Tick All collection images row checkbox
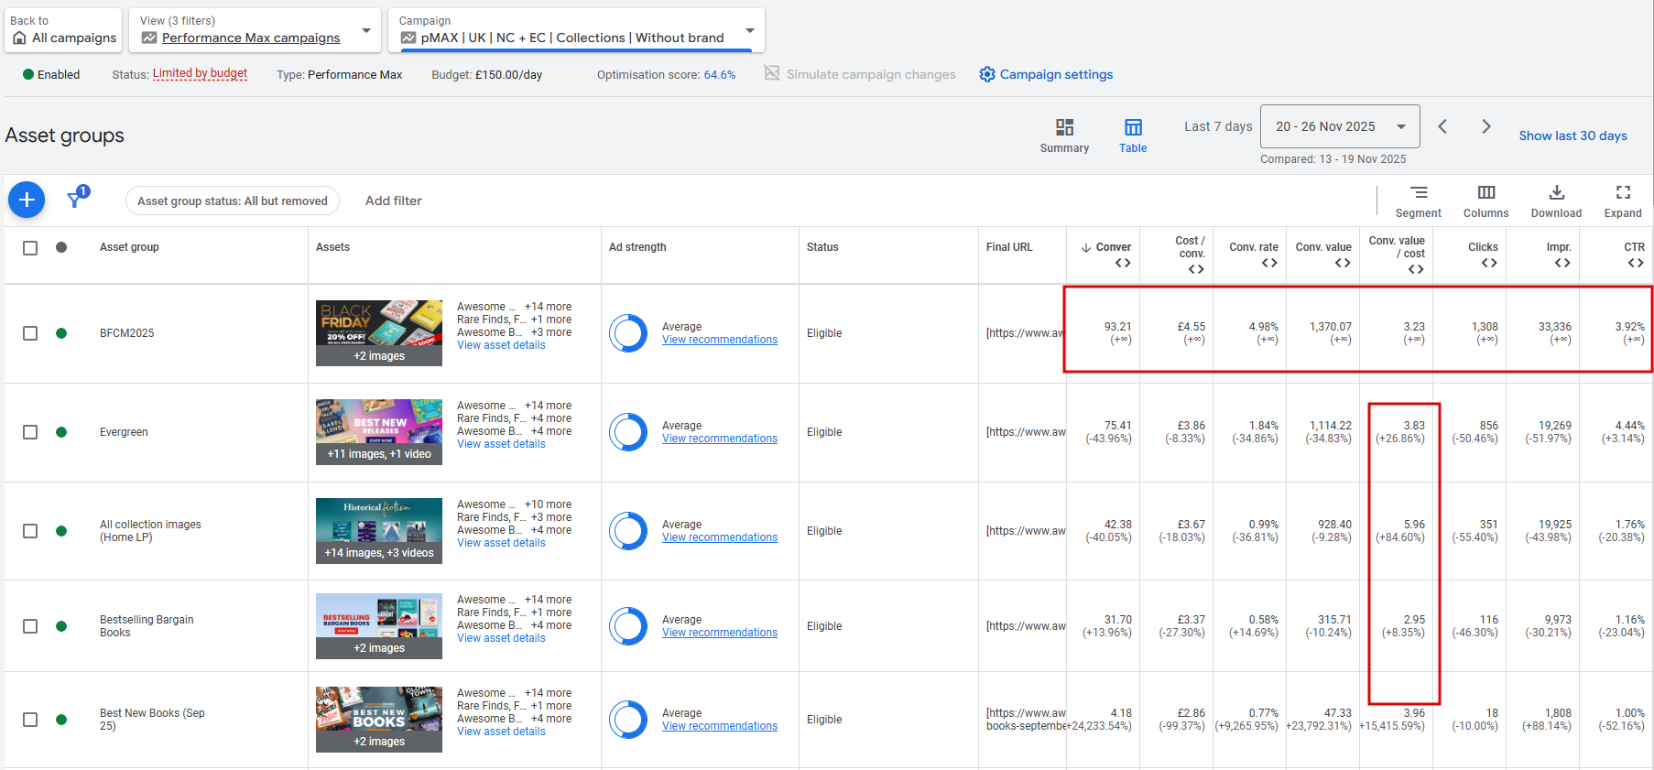This screenshot has width=1654, height=770. pos(30,531)
